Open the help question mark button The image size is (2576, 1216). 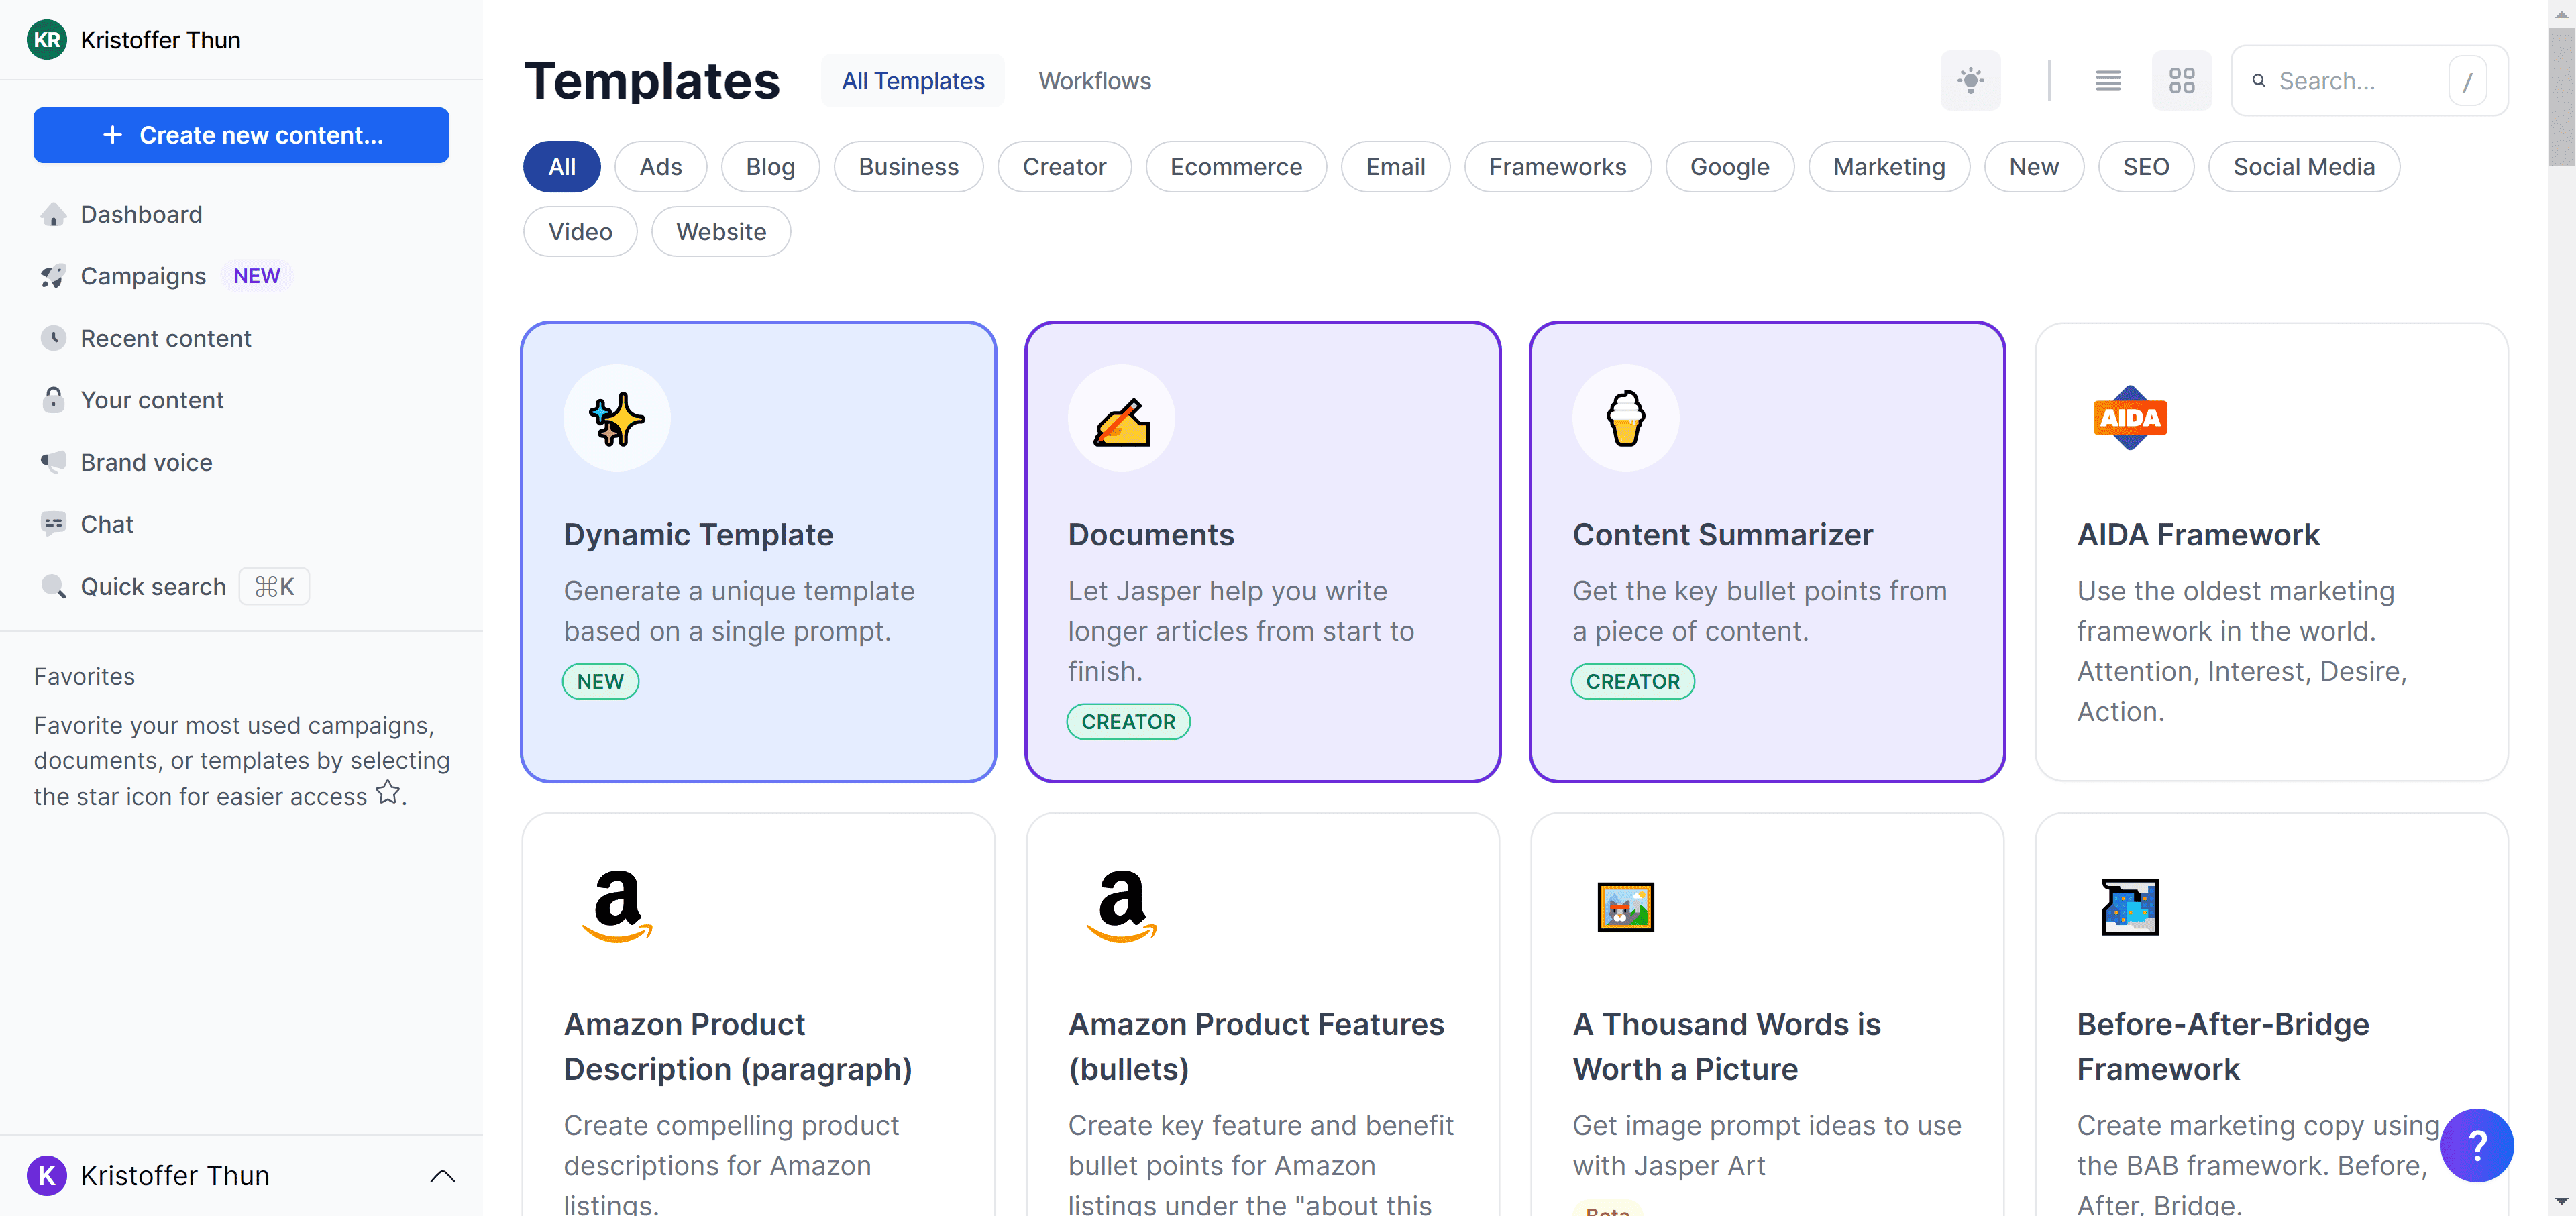pos(2477,1145)
